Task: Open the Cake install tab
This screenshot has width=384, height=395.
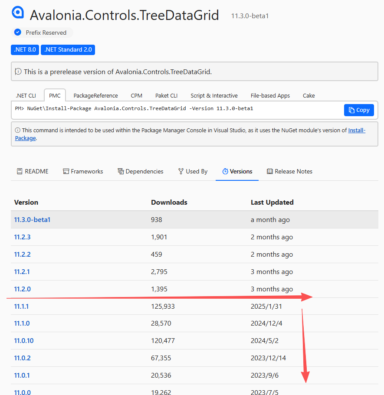Action: click(x=309, y=95)
